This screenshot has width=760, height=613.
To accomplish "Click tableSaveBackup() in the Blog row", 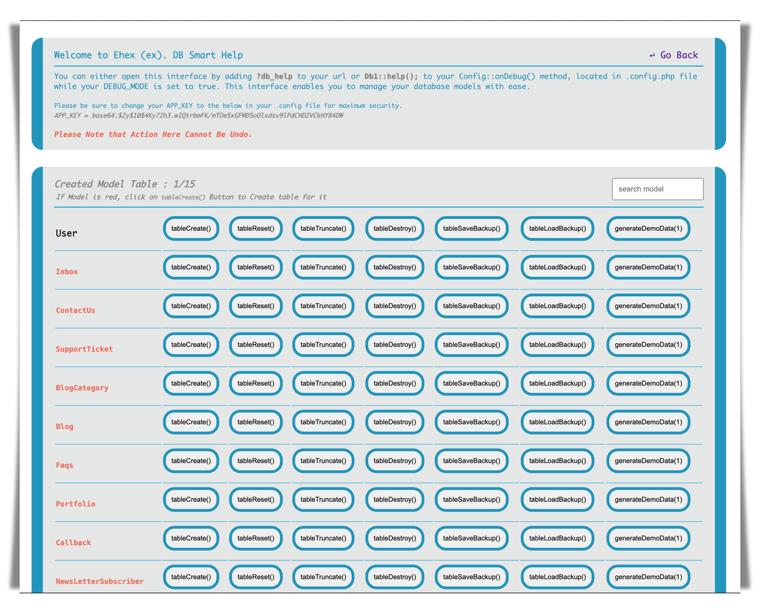I will click(x=472, y=423).
